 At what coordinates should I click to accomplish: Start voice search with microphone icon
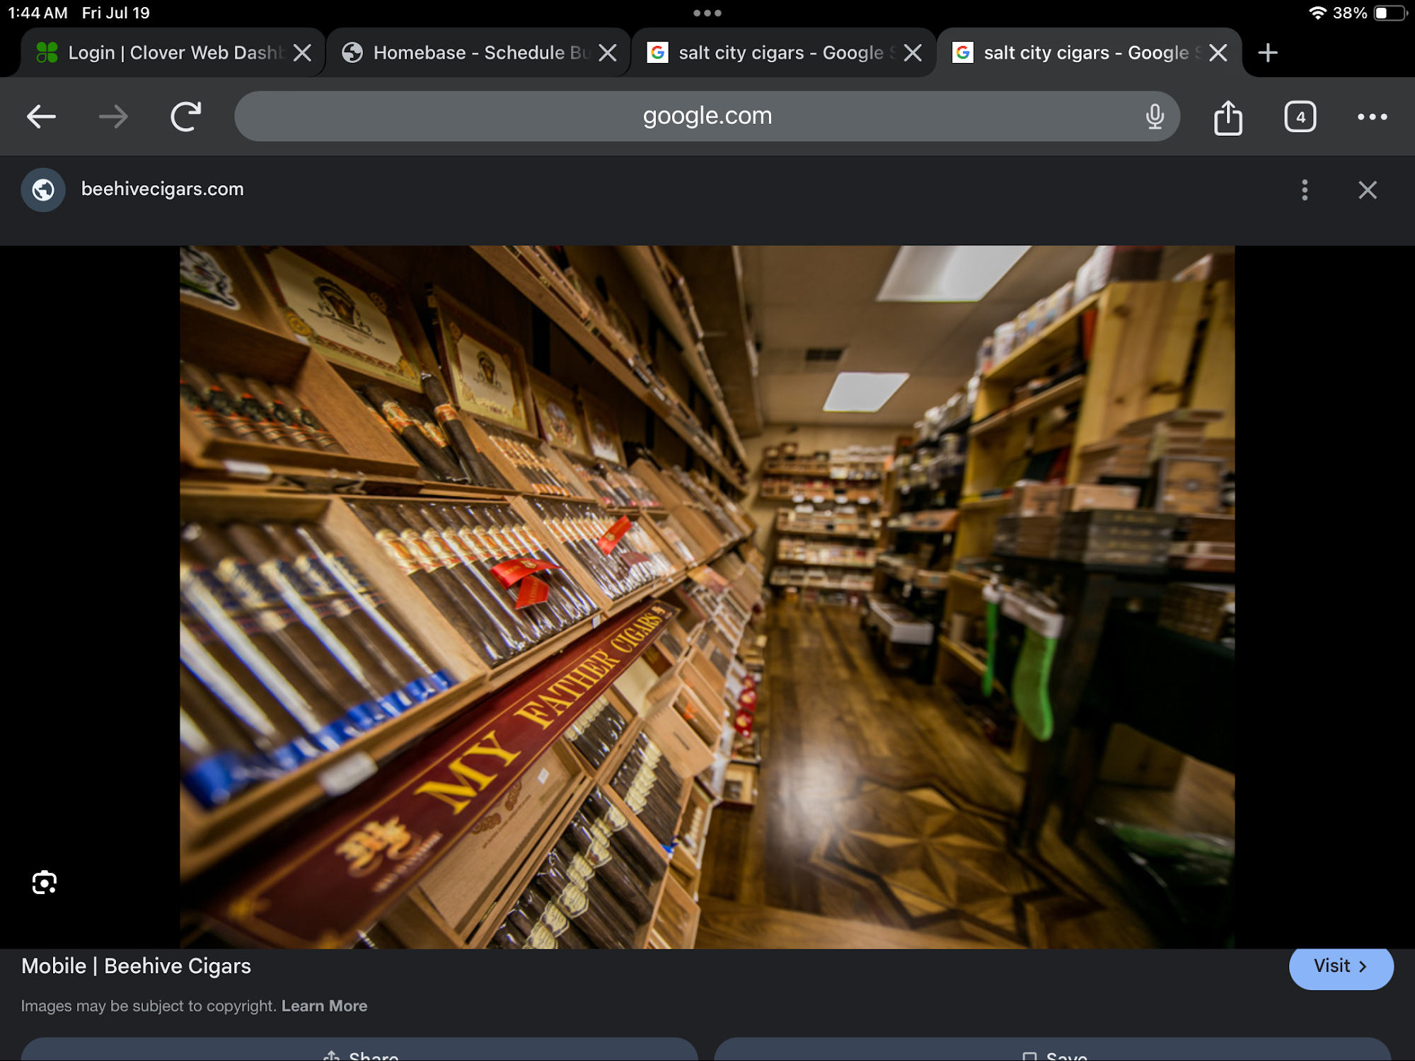(x=1155, y=116)
